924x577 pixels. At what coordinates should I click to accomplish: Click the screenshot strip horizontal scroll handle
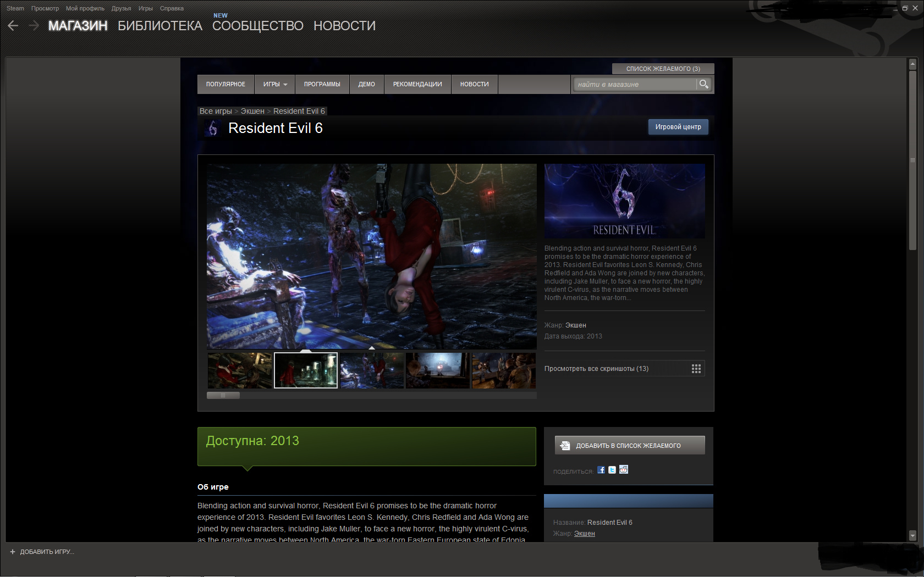click(223, 395)
